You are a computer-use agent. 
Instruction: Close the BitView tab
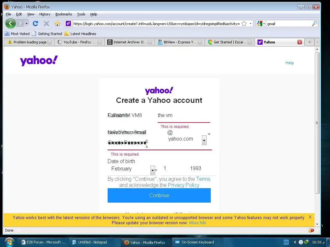[200, 42]
